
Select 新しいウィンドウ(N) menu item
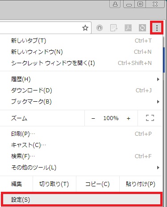point(81,52)
